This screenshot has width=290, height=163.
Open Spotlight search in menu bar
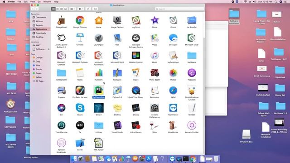(276, 2)
